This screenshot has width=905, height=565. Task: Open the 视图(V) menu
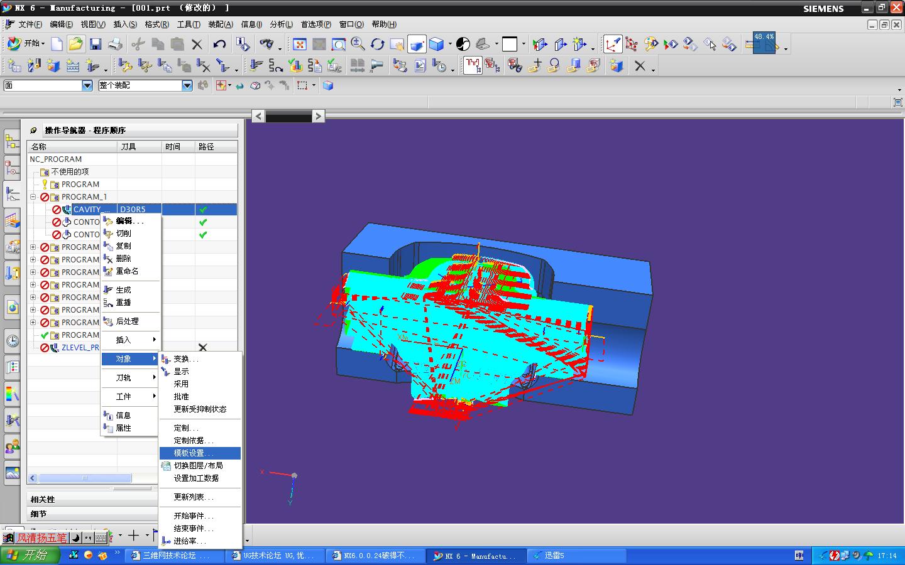pyautogui.click(x=93, y=24)
